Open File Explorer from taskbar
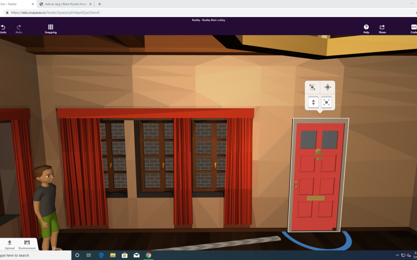This screenshot has width=417, height=260. click(x=113, y=255)
